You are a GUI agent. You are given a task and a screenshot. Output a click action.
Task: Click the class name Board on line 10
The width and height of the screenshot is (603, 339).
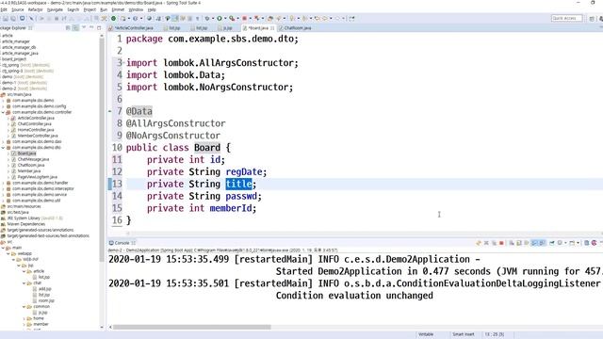(207, 148)
